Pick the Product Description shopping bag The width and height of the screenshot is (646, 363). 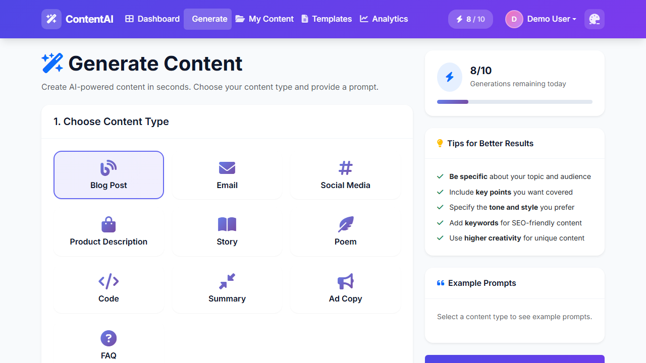109,231
